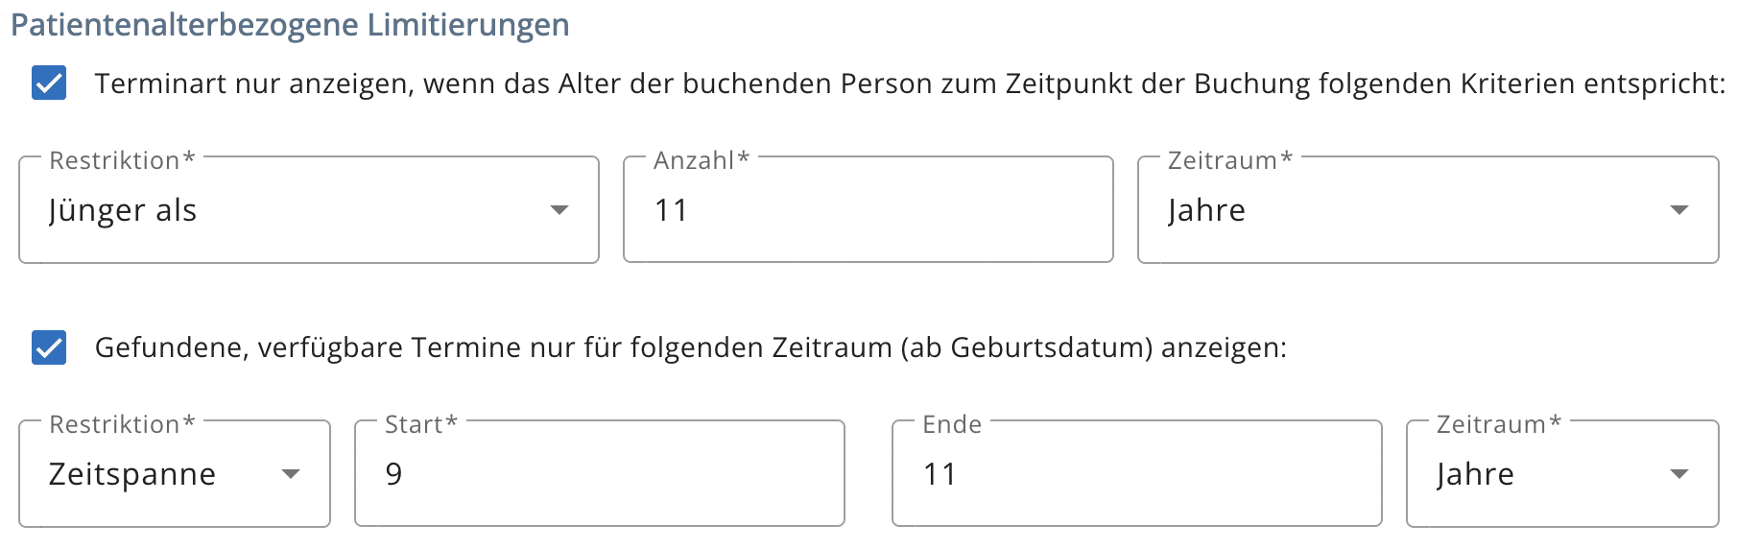Click the 'Ende' field label
The width and height of the screenshot is (1737, 549).
click(952, 424)
